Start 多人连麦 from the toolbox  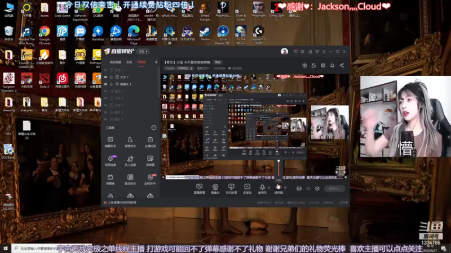130,161
